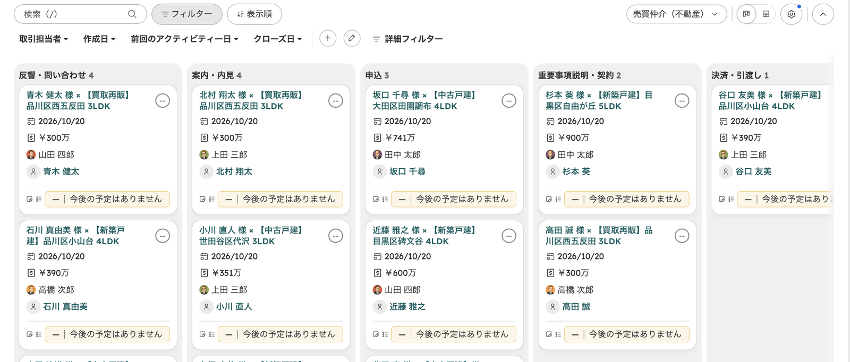Open contact link 石川 真由美
The width and height of the screenshot is (850, 362).
[x=65, y=307]
